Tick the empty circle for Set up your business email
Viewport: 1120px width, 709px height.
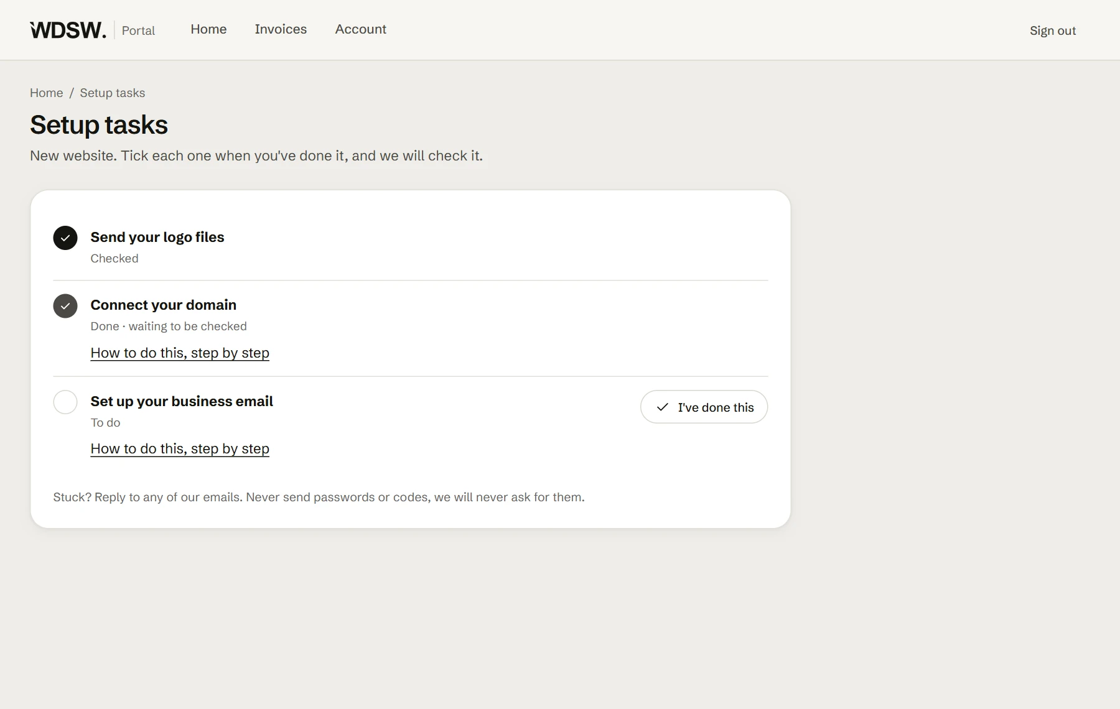[65, 402]
